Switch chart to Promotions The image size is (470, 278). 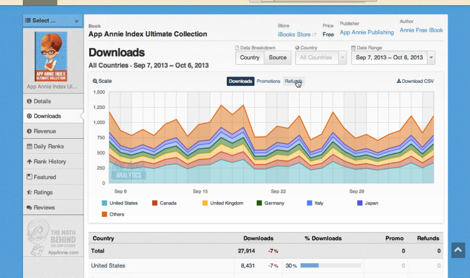(268, 81)
